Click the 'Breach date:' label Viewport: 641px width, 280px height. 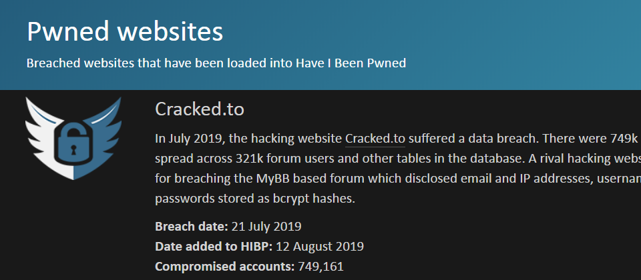192,226
